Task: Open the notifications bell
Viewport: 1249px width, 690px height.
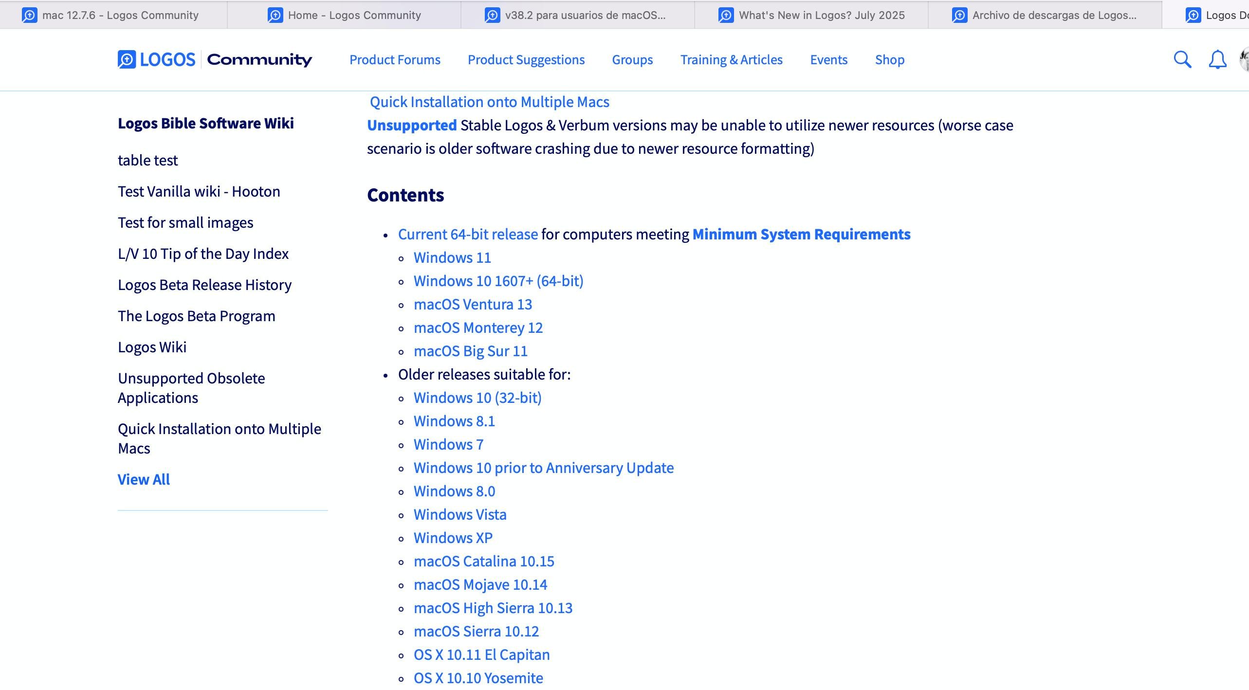Action: pyautogui.click(x=1217, y=59)
